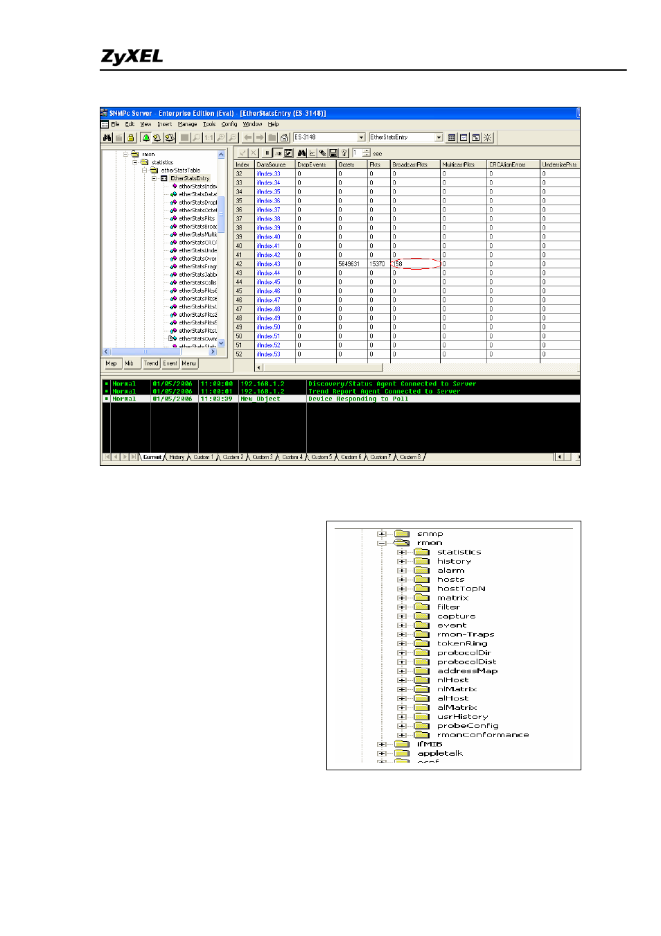Collapse the rmon node in MIB tree
The image size is (661, 936).
(x=126, y=154)
